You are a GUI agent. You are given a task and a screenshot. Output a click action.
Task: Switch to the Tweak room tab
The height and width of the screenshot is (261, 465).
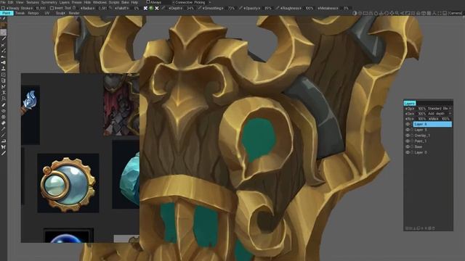(20, 13)
